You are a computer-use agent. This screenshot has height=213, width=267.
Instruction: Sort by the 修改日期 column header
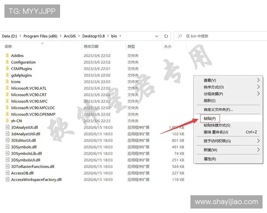tap(93, 46)
